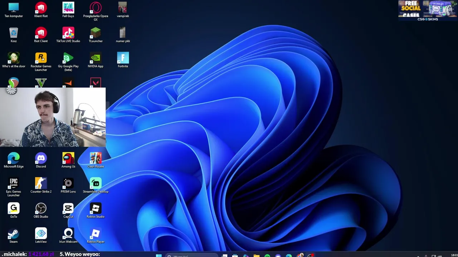Viewport: 458px width, 257px height.
Task: Launch TikTok LIVE Studio
Action: [x=68, y=35]
